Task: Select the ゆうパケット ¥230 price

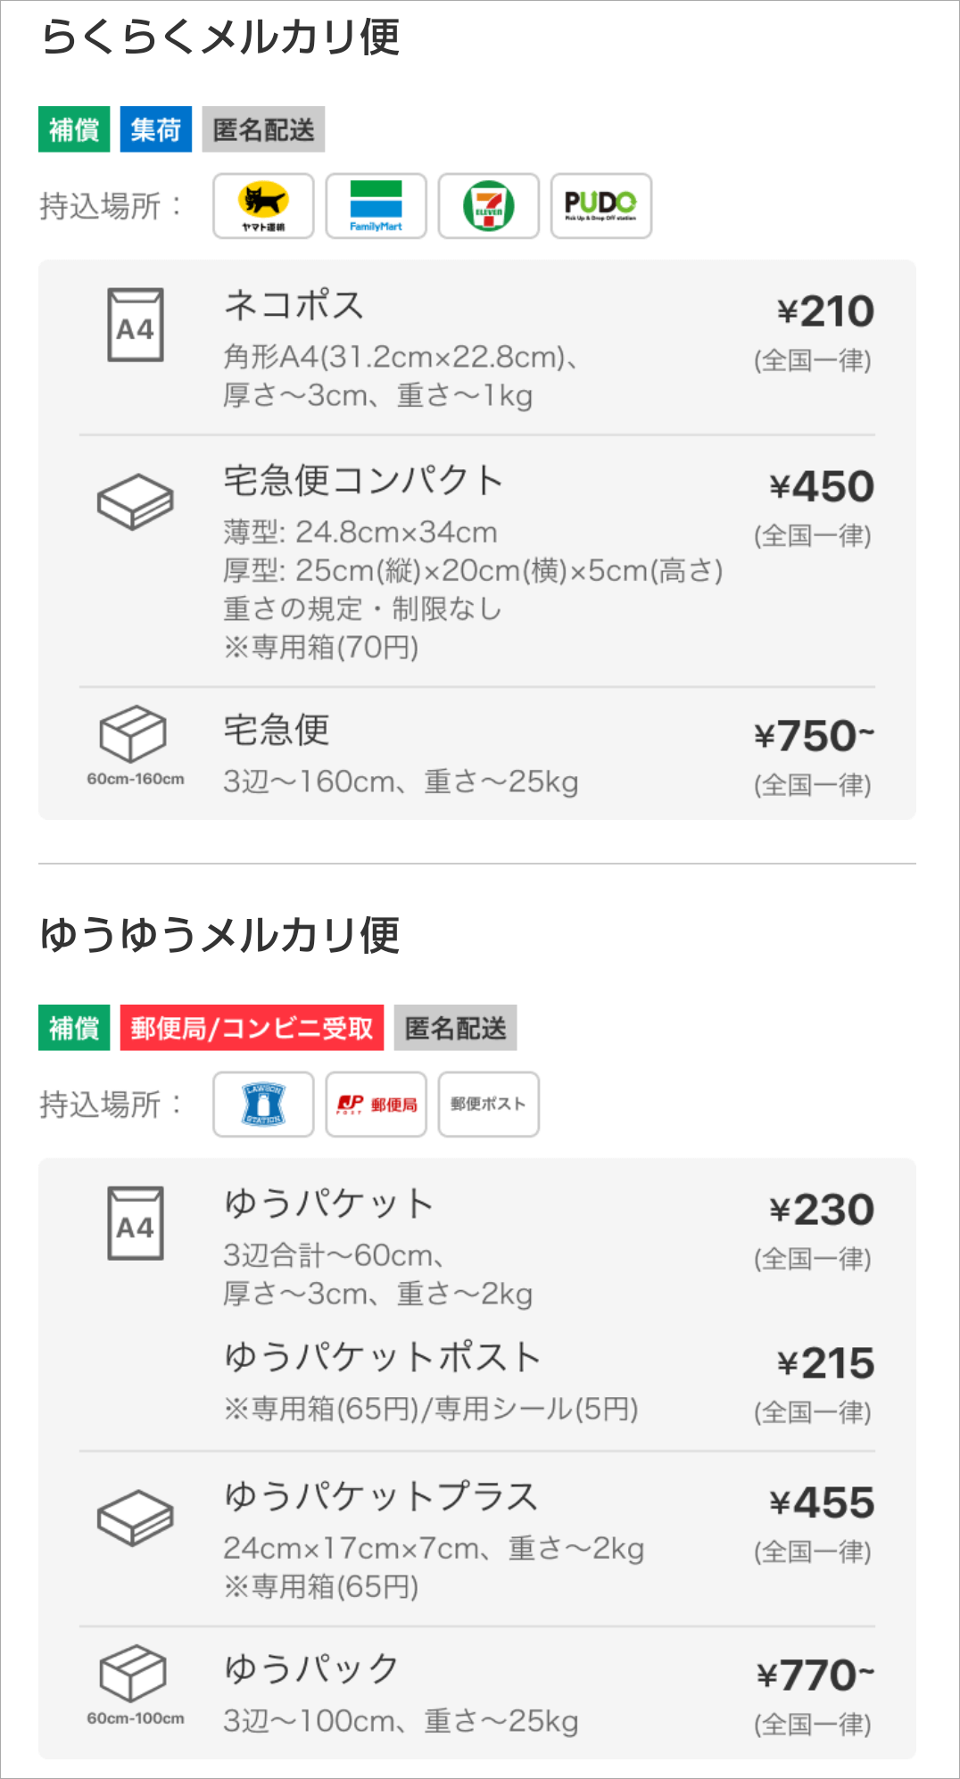Action: pos(822,1211)
